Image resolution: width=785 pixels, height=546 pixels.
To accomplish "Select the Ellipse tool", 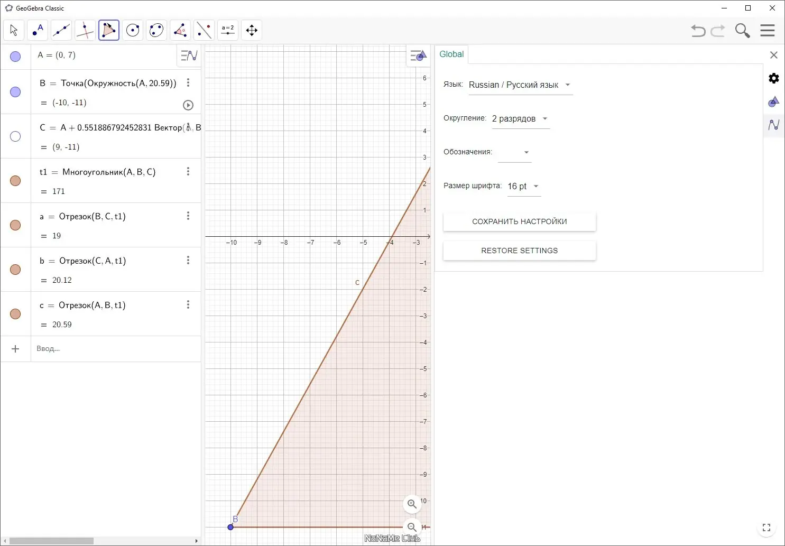I will tap(156, 30).
